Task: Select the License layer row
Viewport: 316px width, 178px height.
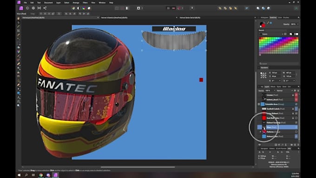Action: (x=277, y=95)
